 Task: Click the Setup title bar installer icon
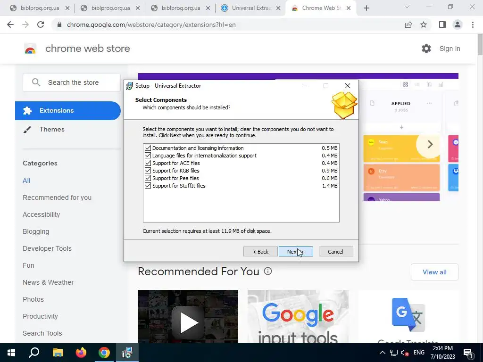click(x=129, y=86)
